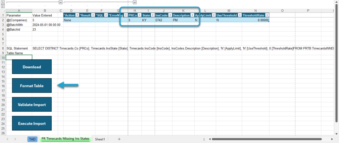Open the ApplyLimit column filter dropdown
Screen dimensions: 339x143
[214, 15]
